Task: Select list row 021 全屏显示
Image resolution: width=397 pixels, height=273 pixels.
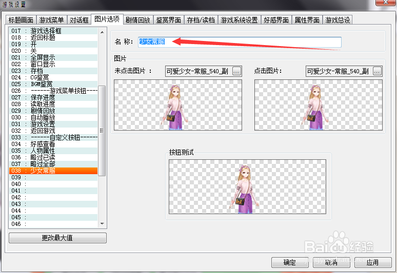Action: (x=53, y=57)
